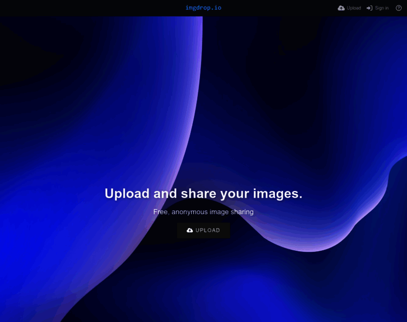Click the word "anonymous" in the subtitle
The height and width of the screenshot is (322, 407).
[x=189, y=212]
